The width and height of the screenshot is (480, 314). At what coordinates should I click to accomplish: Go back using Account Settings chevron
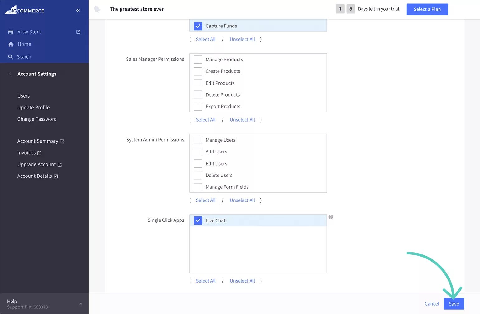point(10,74)
